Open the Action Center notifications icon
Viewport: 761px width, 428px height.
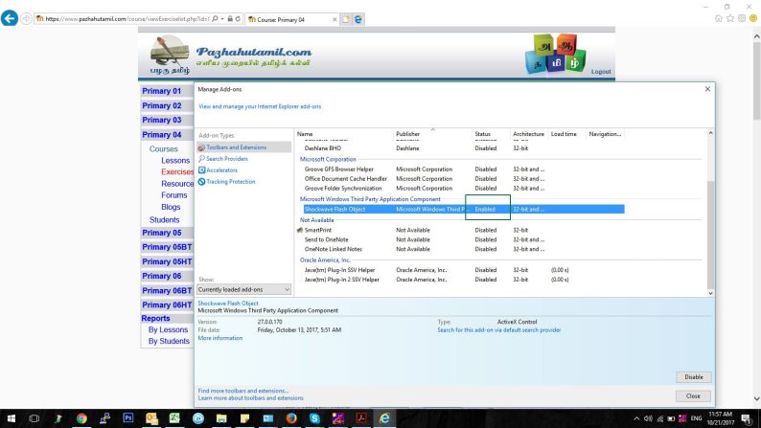pyautogui.click(x=747, y=418)
